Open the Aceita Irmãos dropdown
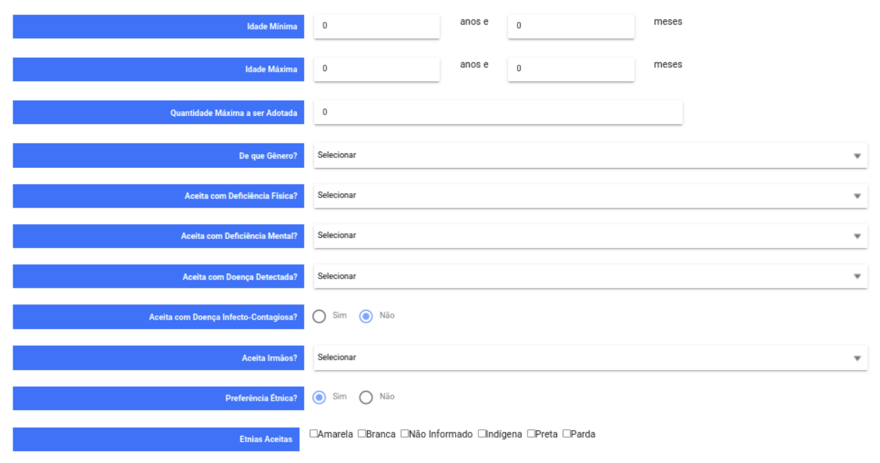 tap(585, 356)
